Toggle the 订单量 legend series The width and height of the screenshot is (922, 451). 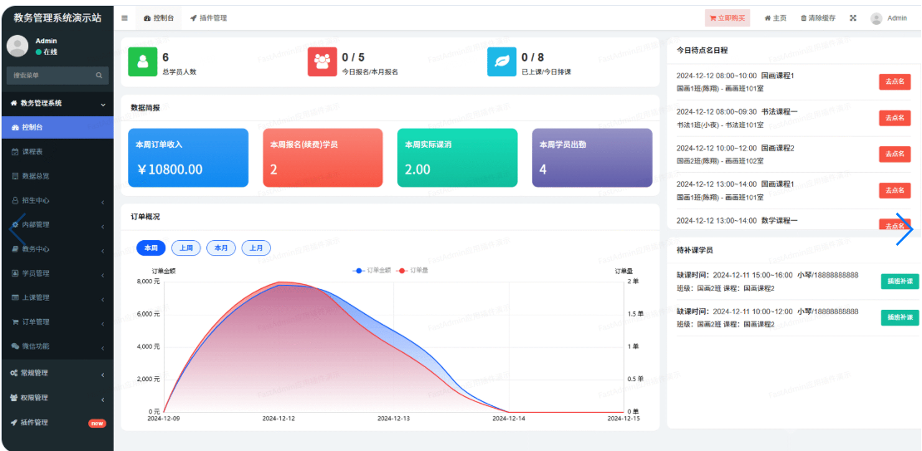point(412,271)
